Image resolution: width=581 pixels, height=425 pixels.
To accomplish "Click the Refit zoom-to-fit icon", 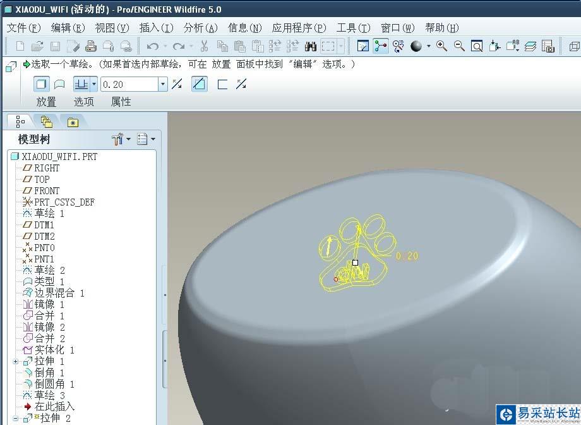I will [477, 46].
